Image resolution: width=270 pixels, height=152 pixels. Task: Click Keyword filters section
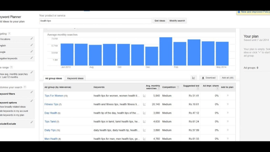point(17,94)
